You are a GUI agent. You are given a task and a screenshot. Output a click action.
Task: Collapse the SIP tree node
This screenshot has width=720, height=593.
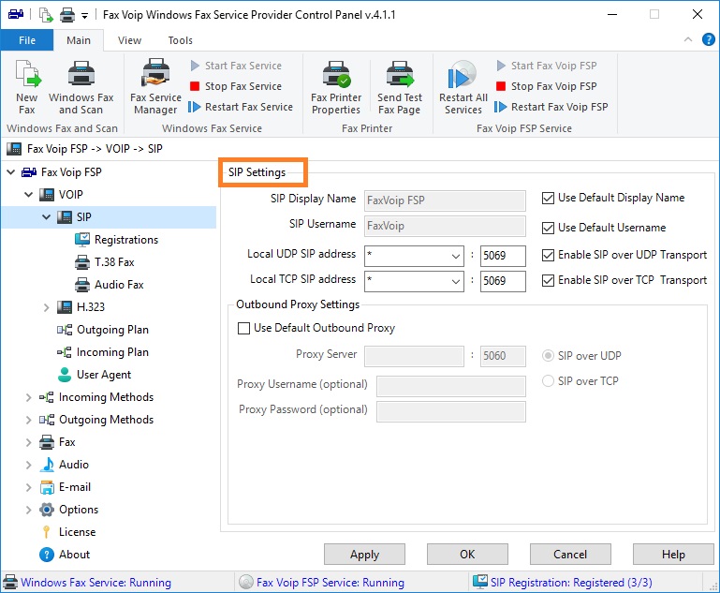coord(47,216)
